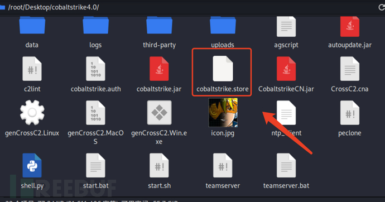
Task: Select the cobaltstrike.jar Java icon
Action: (x=159, y=69)
